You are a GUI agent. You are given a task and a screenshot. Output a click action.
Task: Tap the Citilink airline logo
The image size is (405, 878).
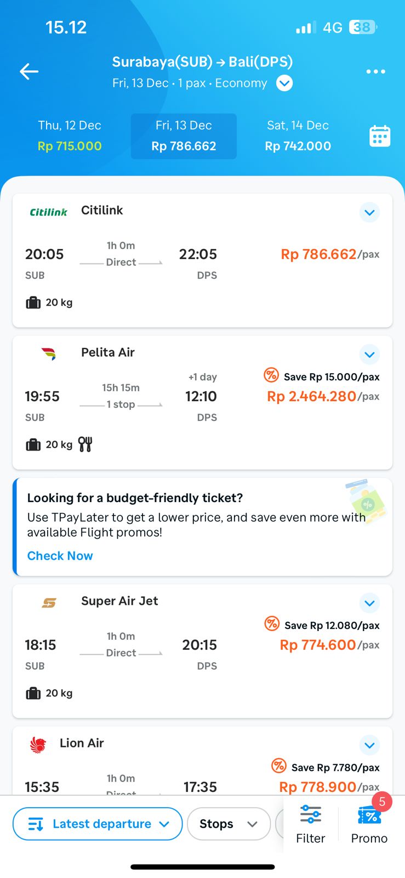pyautogui.click(x=48, y=212)
